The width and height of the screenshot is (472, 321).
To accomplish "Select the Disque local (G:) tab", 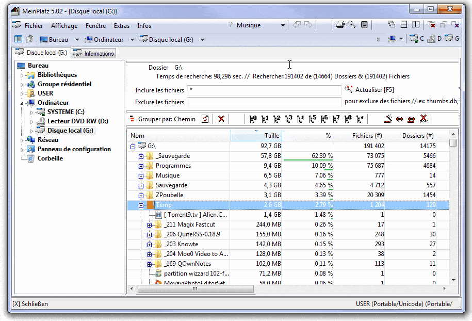I will click(42, 53).
